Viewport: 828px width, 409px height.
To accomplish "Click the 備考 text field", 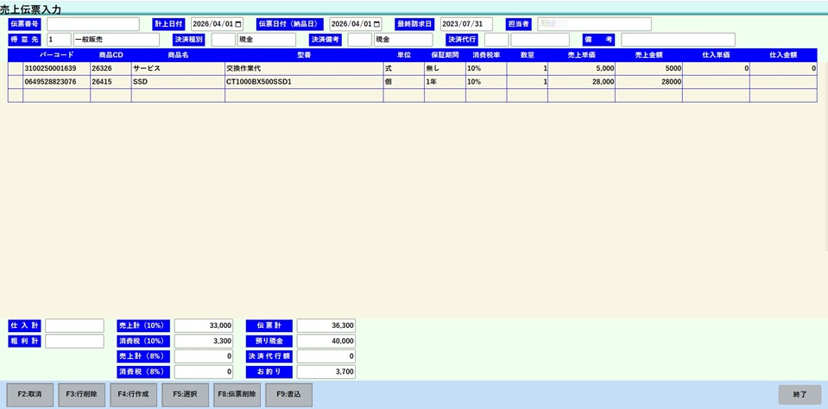I will point(678,40).
